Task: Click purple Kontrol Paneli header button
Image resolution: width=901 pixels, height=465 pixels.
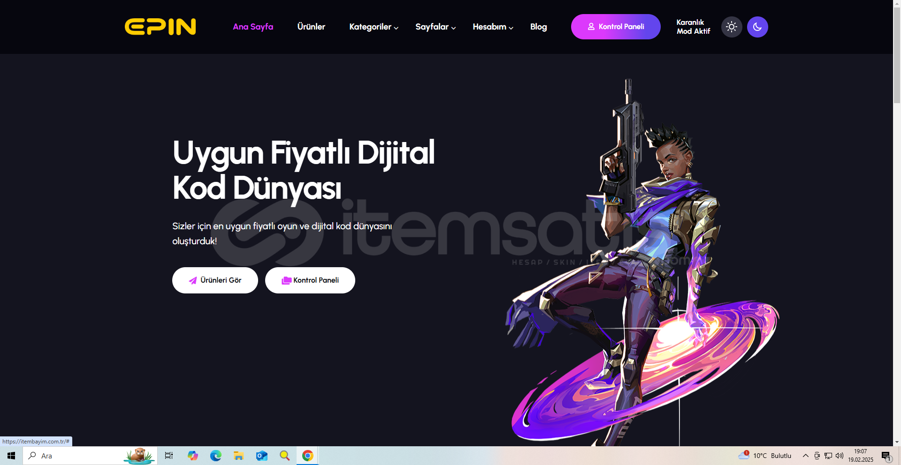Action: click(x=615, y=27)
